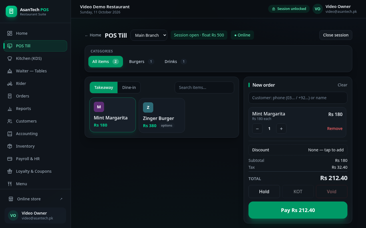Click the Void button
Image resolution: width=366 pixels, height=228 pixels.
[332, 192]
